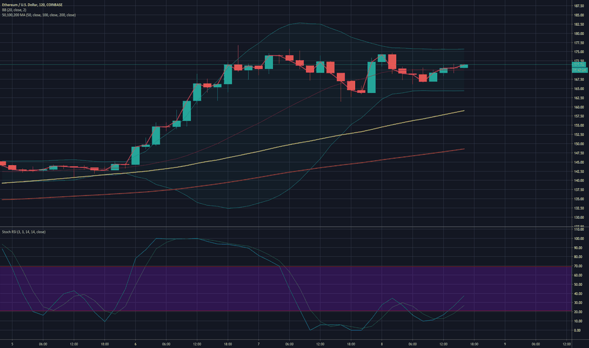Select the "175.00" price axis label
589x348 pixels.
[579, 52]
